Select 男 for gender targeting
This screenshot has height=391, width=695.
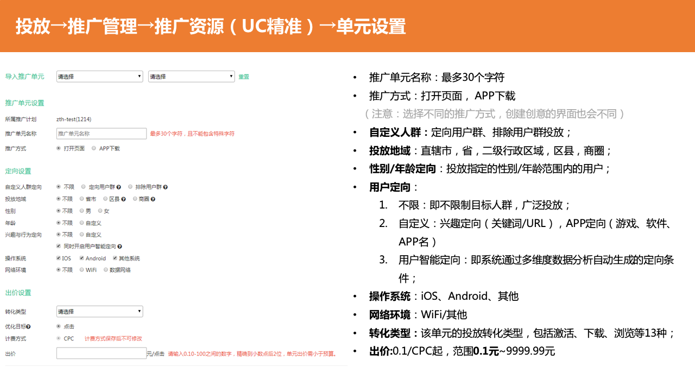81,211
